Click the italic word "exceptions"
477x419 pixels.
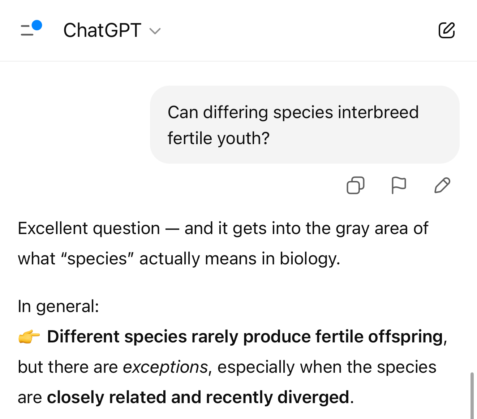pyautogui.click(x=166, y=367)
